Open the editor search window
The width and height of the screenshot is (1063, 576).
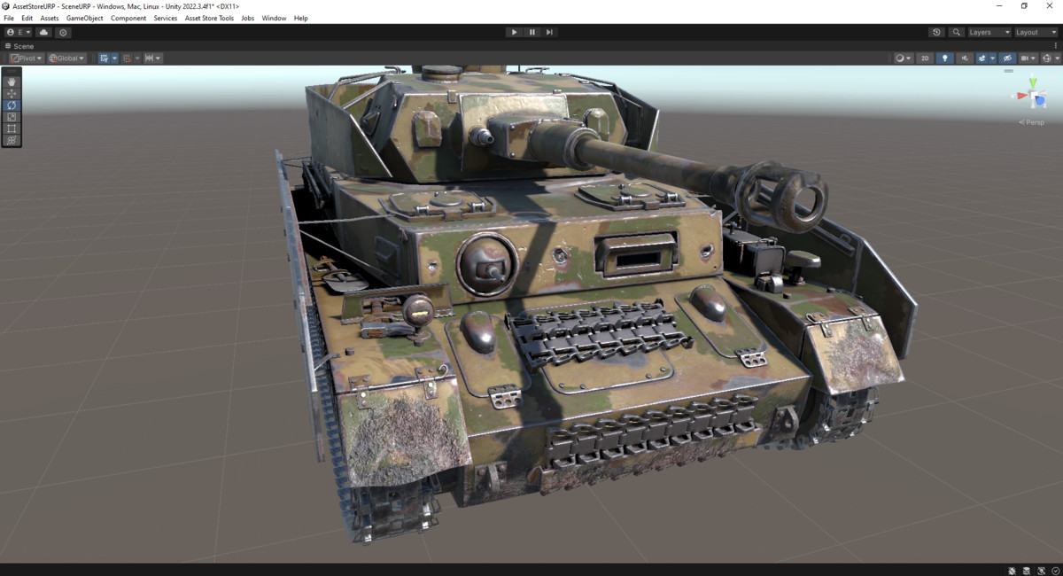(x=955, y=32)
